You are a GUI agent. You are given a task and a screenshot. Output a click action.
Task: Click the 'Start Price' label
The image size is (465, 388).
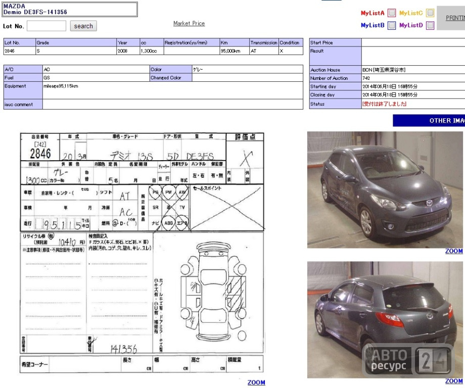tap(321, 42)
